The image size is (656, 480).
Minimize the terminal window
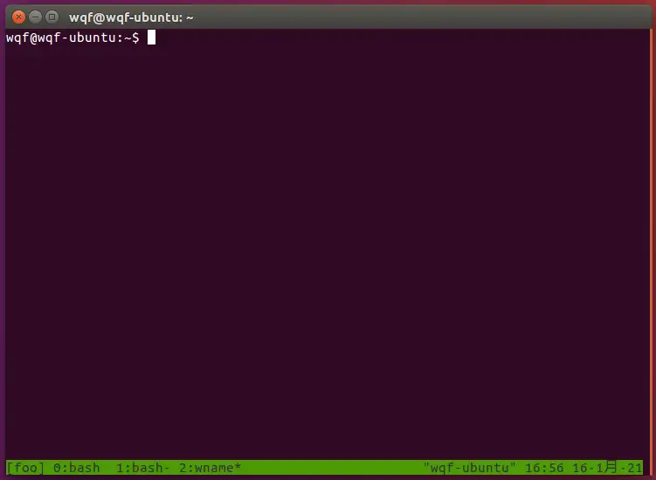35,17
